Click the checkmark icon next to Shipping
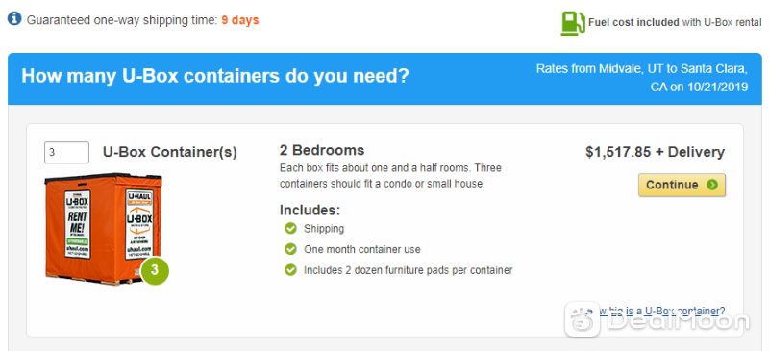Screen dimensions: 769x351 291,228
